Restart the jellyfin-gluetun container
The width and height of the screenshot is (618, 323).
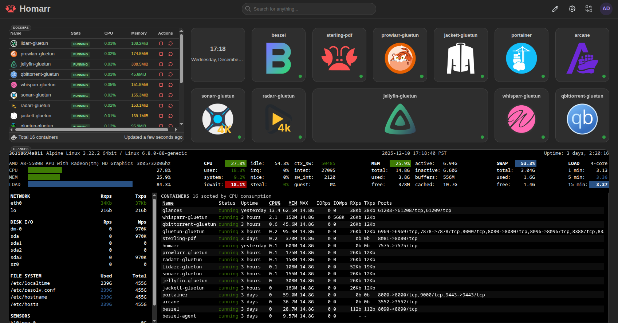pyautogui.click(x=170, y=64)
